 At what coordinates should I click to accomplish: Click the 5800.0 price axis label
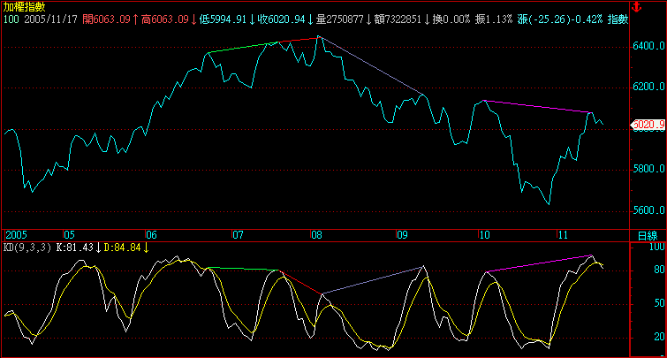click(648, 169)
